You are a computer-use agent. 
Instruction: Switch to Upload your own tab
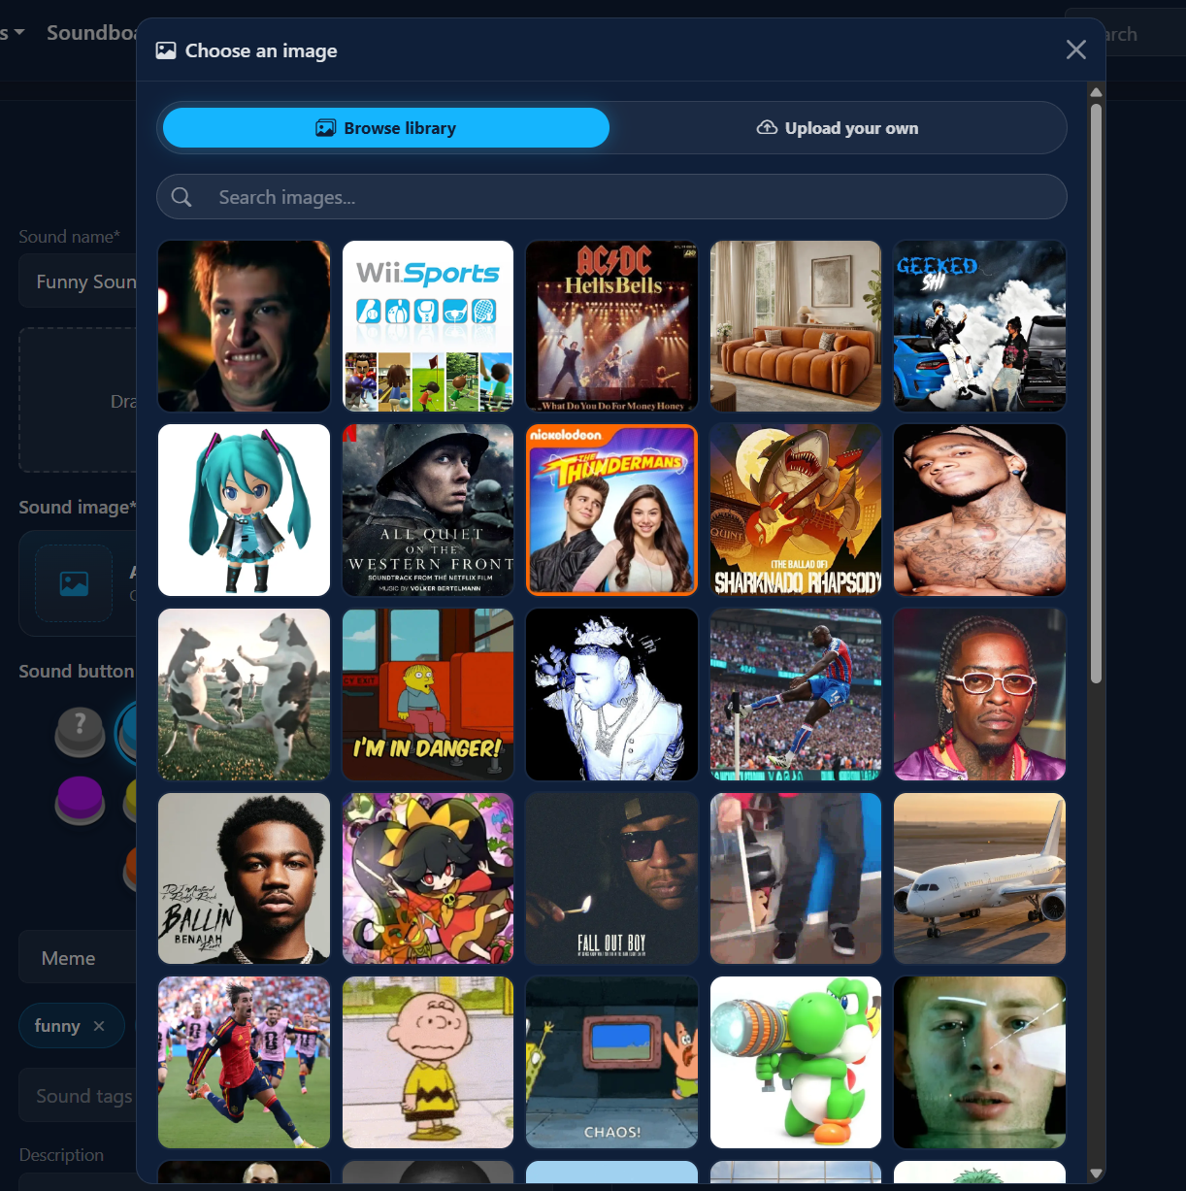coord(838,128)
